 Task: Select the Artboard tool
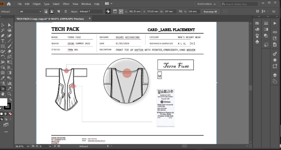[x=3, y=88]
